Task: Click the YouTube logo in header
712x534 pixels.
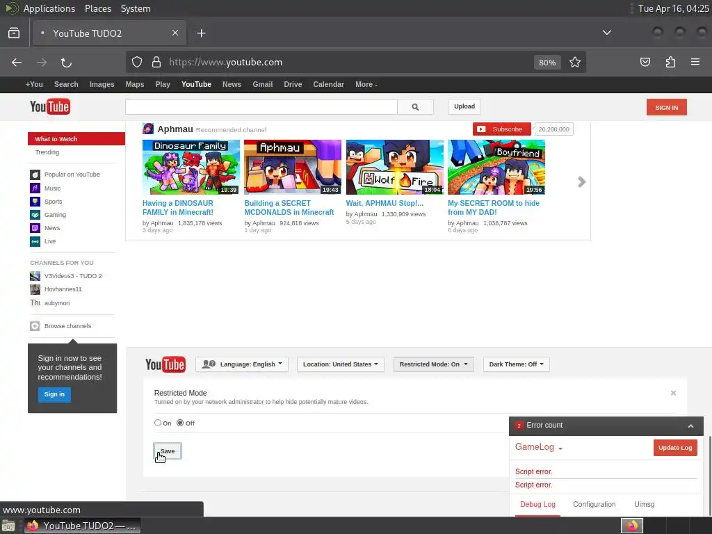Action: click(x=50, y=106)
